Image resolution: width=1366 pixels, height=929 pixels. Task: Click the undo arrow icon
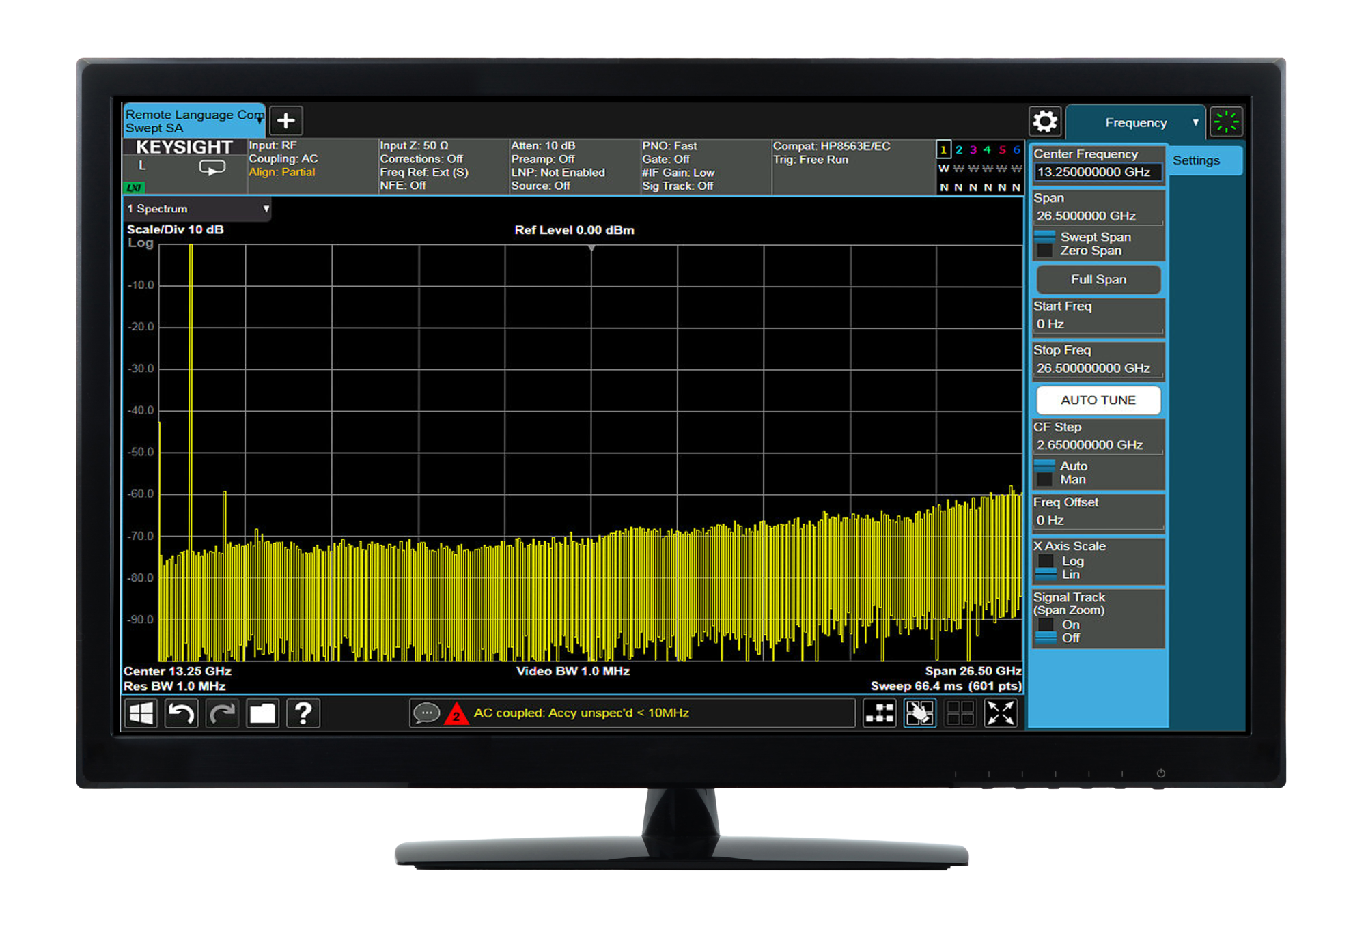pyautogui.click(x=181, y=713)
